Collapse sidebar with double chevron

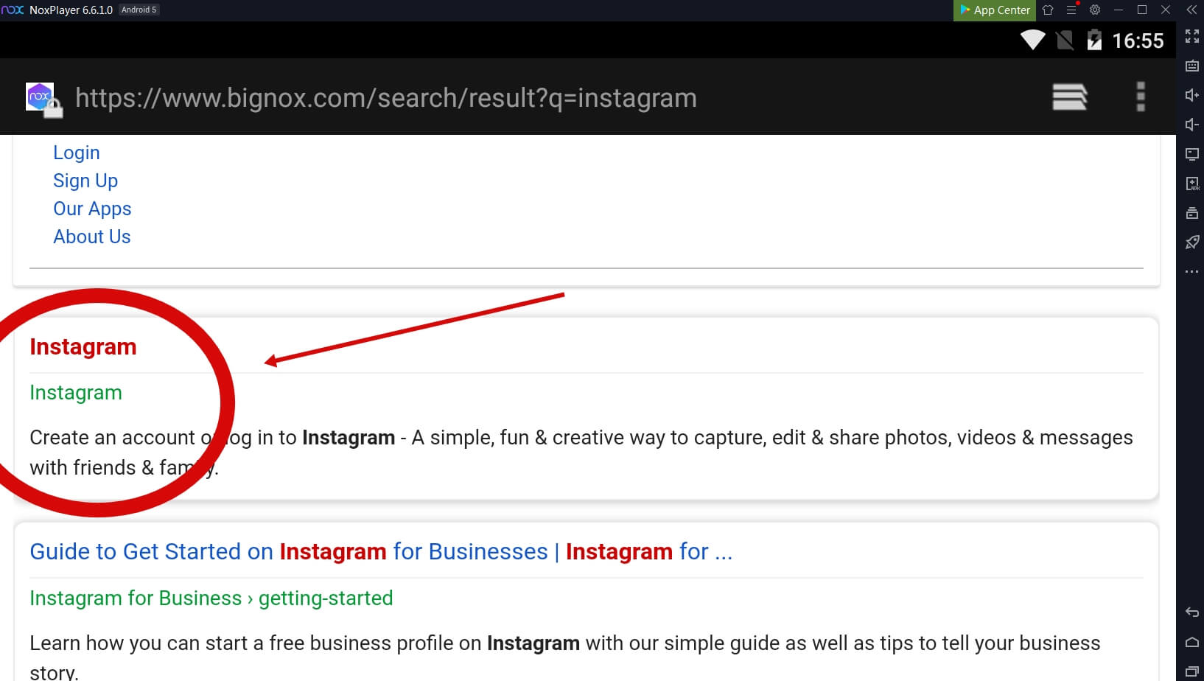click(x=1191, y=10)
